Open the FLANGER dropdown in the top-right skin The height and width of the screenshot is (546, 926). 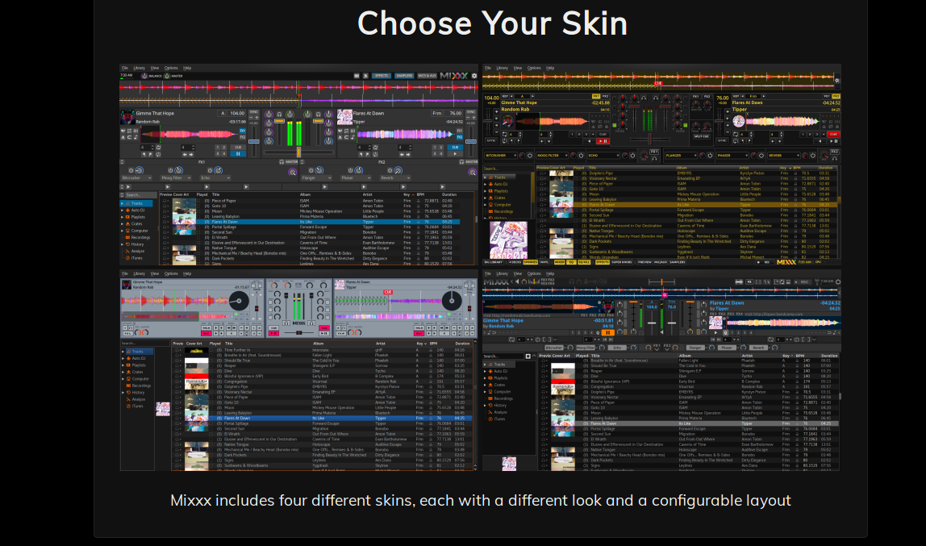coord(681,156)
